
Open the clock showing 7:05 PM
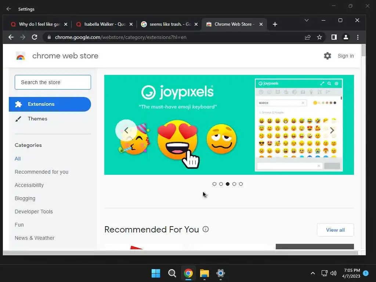tap(351, 273)
